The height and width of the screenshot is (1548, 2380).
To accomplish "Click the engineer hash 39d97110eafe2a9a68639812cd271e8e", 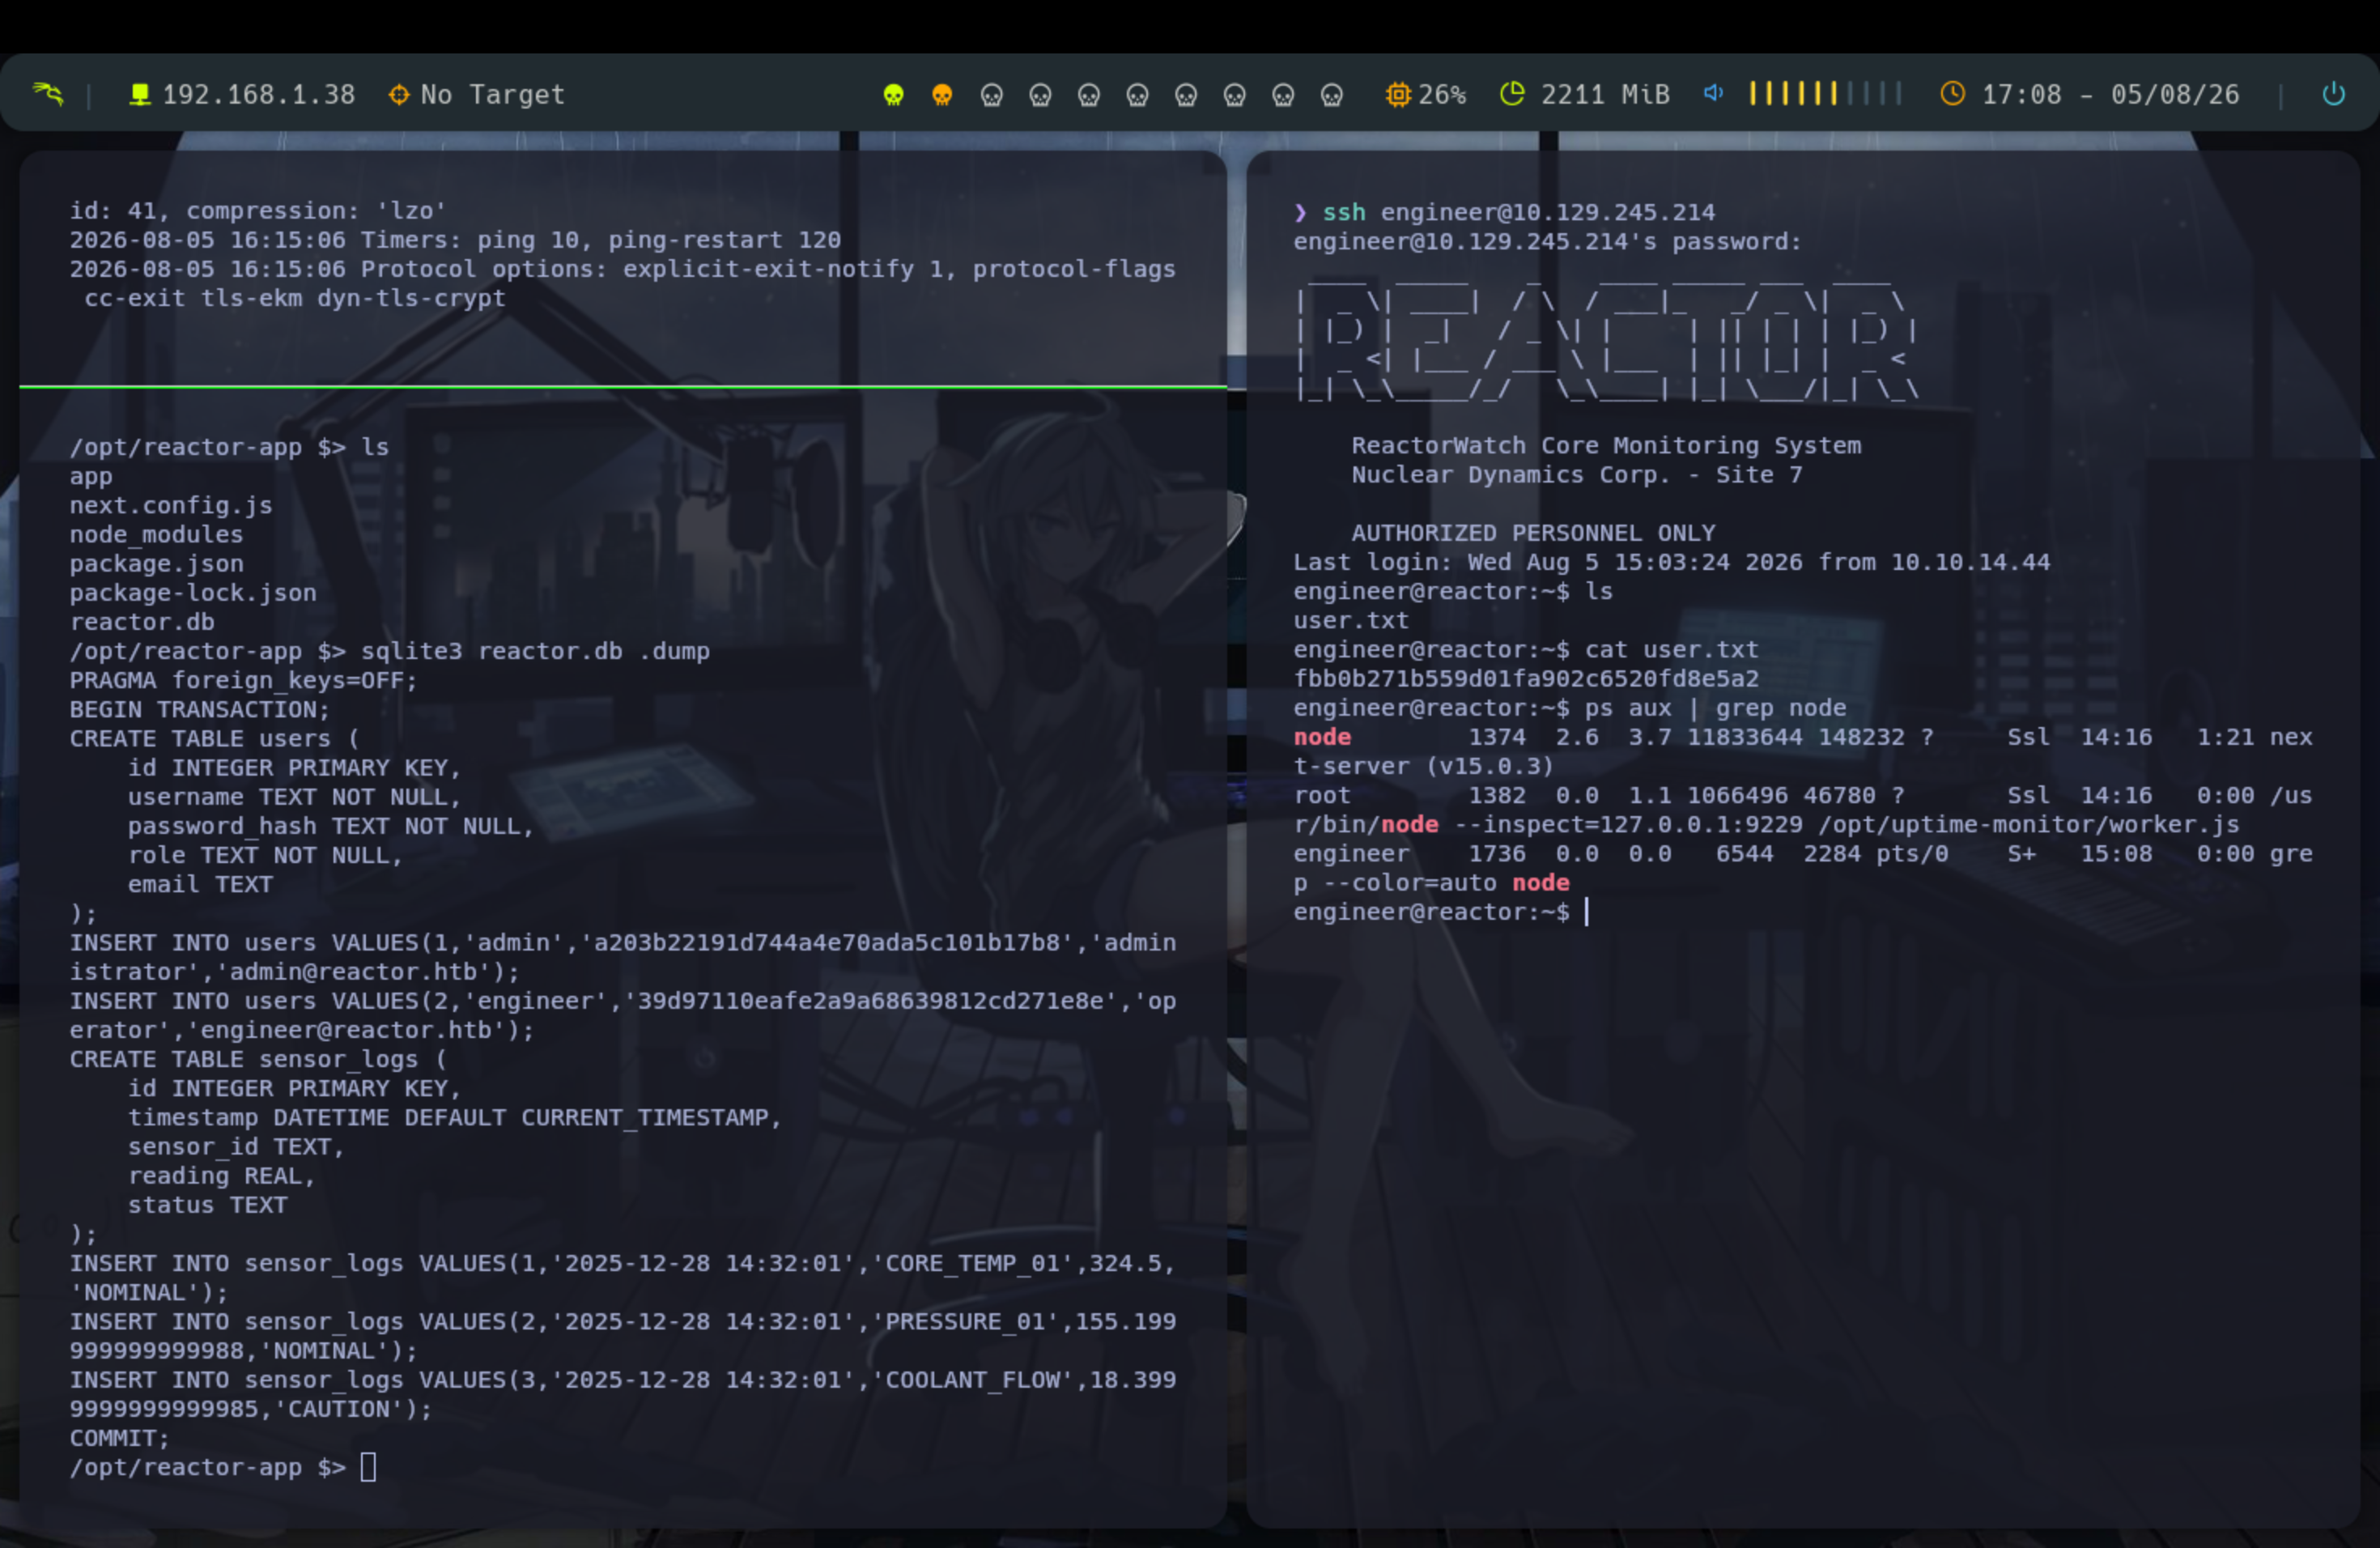I will pyautogui.click(x=870, y=1001).
